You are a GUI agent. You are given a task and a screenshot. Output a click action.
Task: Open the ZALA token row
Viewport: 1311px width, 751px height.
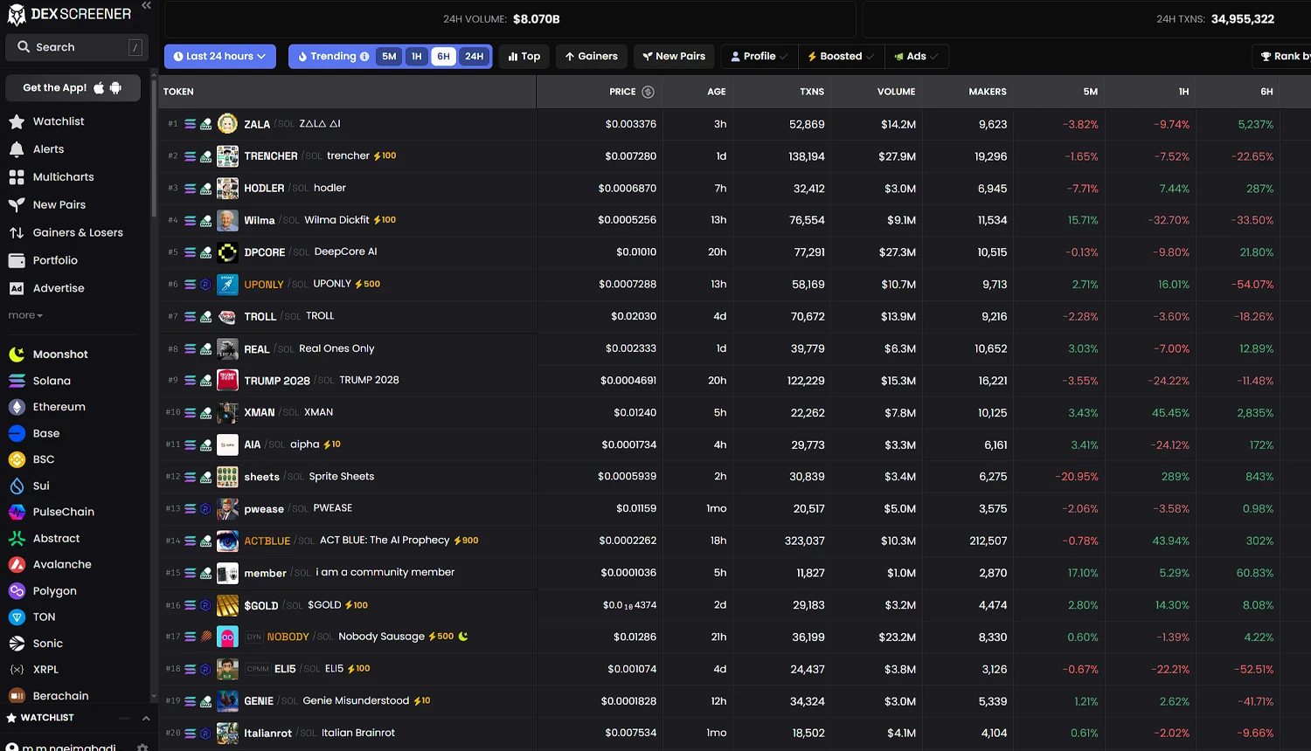[x=734, y=124]
